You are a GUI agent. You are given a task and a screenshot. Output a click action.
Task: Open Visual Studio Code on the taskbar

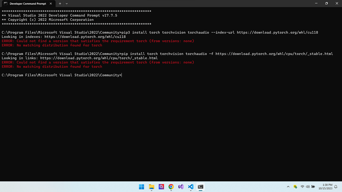coord(190,187)
